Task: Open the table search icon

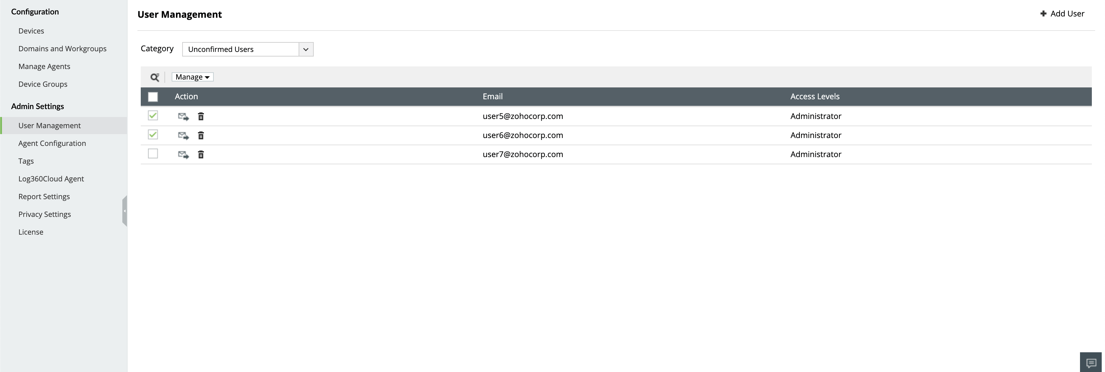Action: (155, 77)
